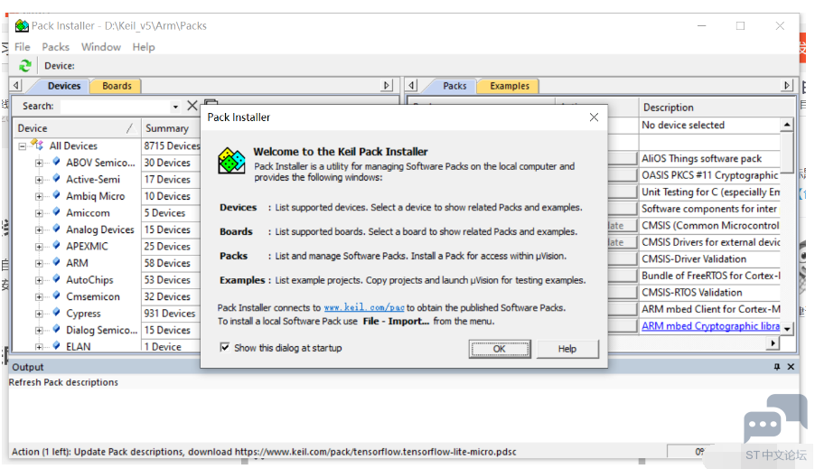Viewport: 815px width, 469px height.
Task: Click Refresh Pack descriptions output line
Action: click(x=63, y=382)
